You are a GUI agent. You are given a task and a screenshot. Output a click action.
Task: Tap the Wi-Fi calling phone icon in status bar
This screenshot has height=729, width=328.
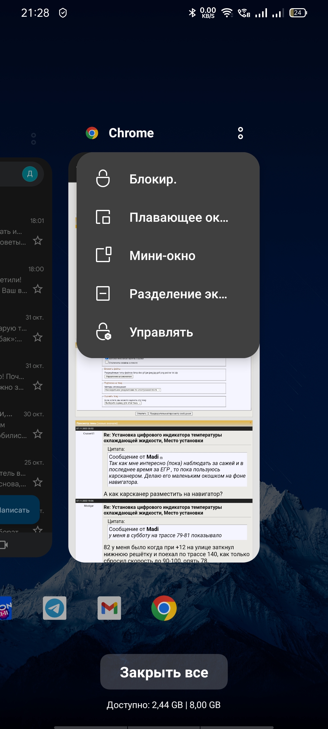coord(244,13)
